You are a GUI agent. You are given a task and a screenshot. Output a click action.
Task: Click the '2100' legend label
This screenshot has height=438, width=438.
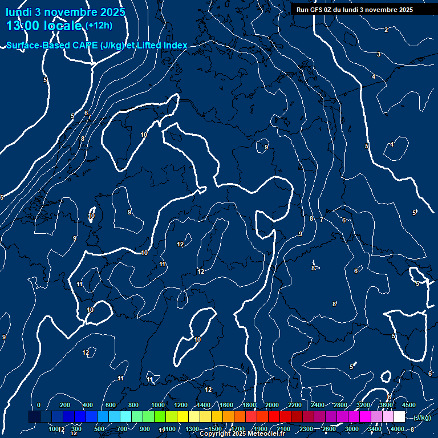(x=283, y=429)
